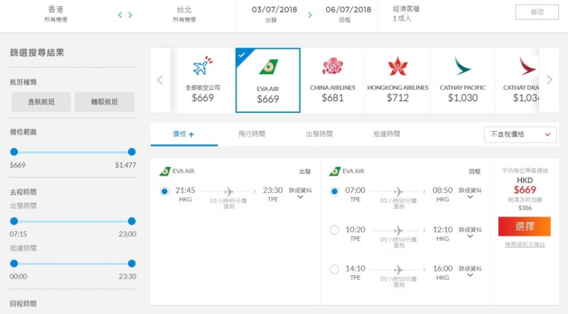
Task: Click the $386 taxes and surcharges amount
Action: tap(524, 208)
